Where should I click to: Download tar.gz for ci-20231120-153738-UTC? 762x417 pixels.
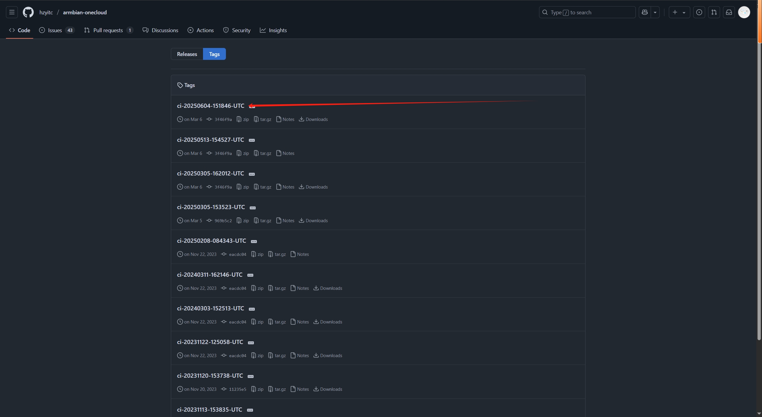(277, 389)
